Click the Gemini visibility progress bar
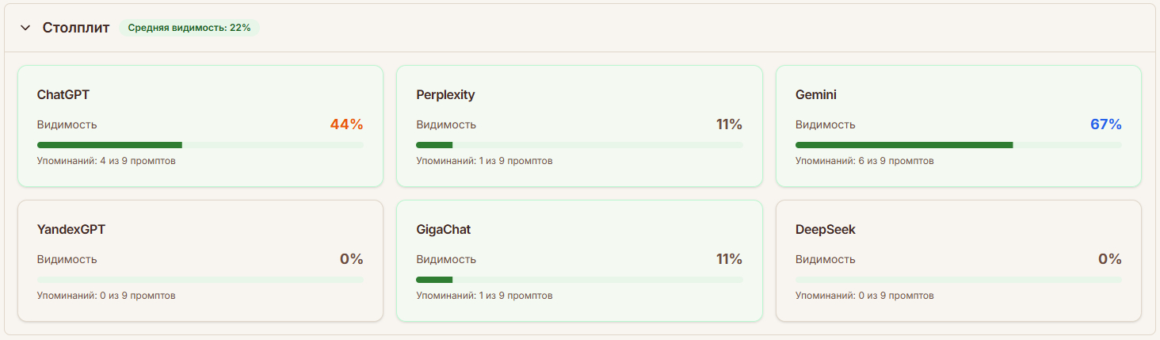The height and width of the screenshot is (340, 1160). pyautogui.click(x=958, y=145)
